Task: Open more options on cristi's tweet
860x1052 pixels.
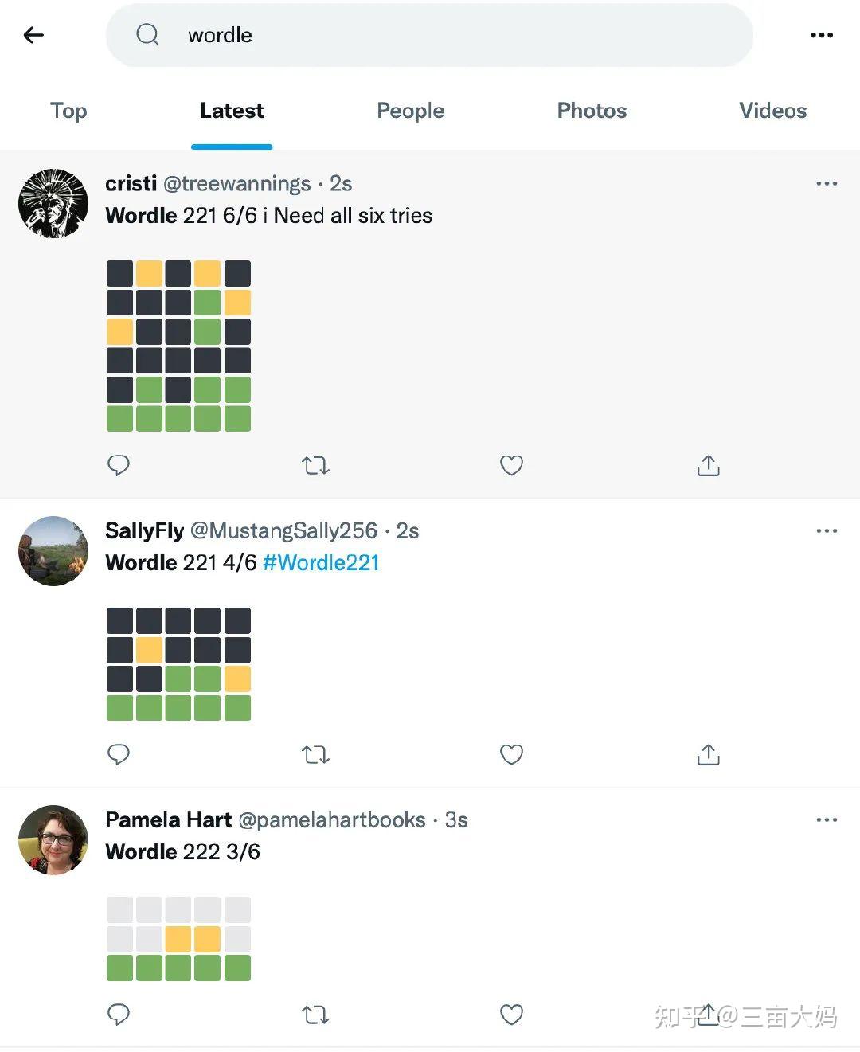Action: 827,184
